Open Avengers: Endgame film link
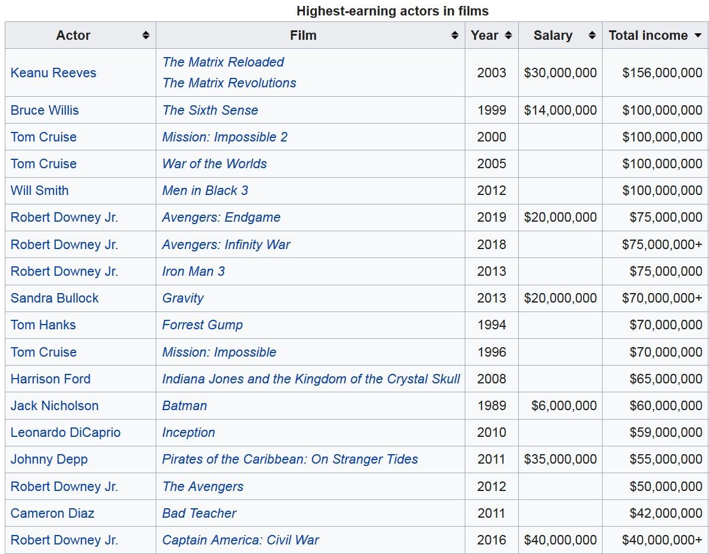Viewport: 709px width, 554px height. (x=221, y=218)
